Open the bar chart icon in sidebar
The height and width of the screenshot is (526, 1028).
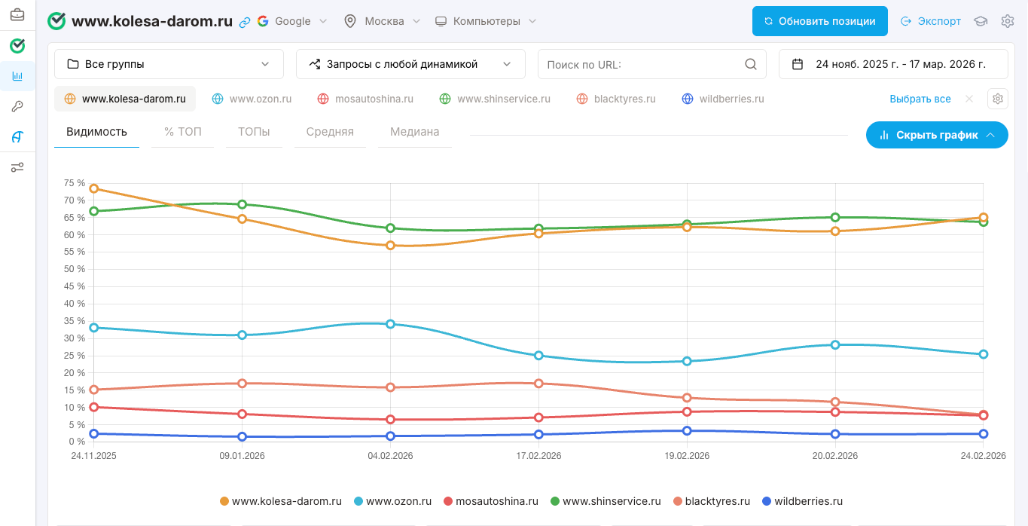click(x=17, y=76)
